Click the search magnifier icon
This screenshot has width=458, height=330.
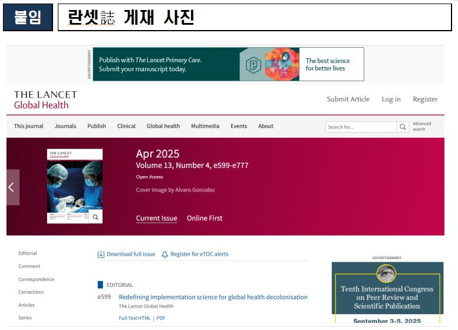403,127
